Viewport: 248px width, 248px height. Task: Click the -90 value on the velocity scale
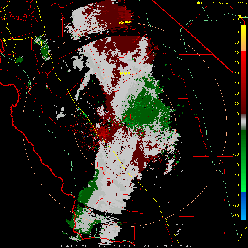236,216
